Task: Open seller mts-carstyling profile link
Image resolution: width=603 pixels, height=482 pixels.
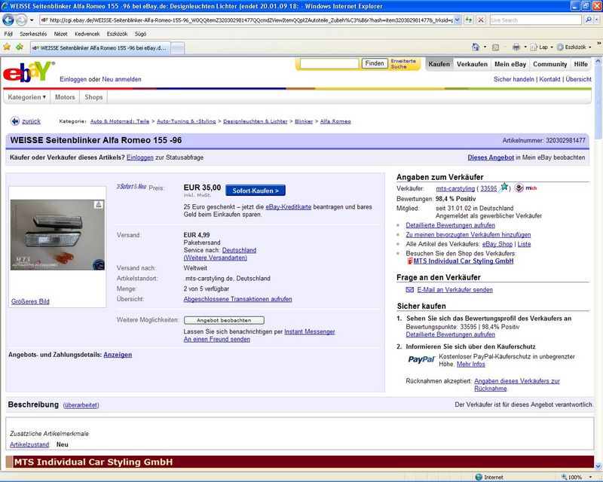Action: point(455,188)
